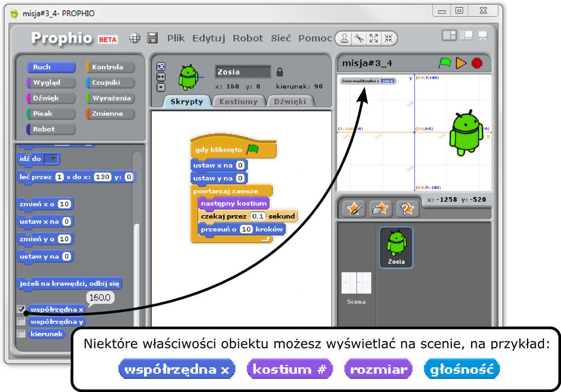Viewport: 561px width, 392px height.
Task: Open the Zmienne block category
Action: coord(110,114)
